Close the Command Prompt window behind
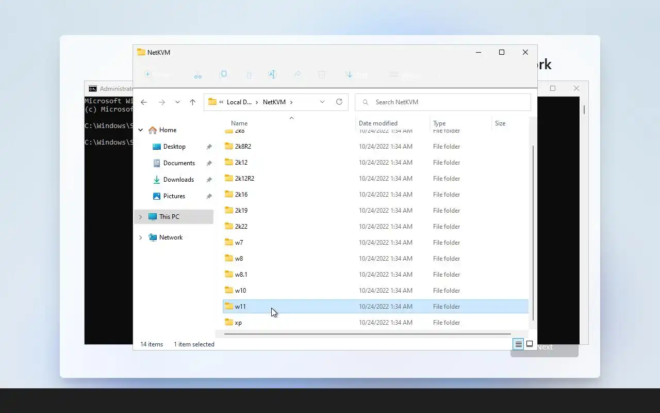 tap(576, 89)
